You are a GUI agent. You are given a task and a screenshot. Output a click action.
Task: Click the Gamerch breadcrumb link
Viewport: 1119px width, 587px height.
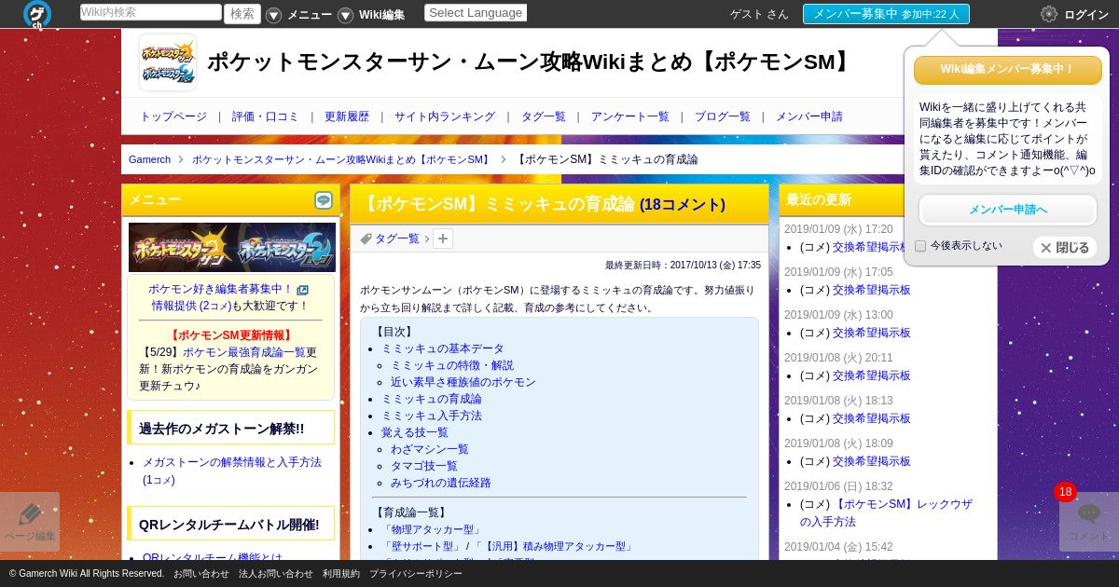tap(149, 159)
